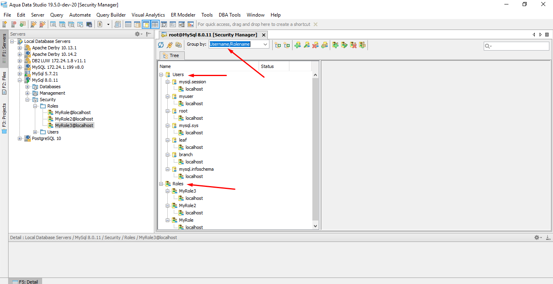Open the File menu
Screen dimensions: 553x284
[x=7, y=15]
